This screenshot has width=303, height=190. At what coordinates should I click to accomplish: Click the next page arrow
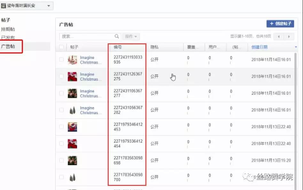[288, 36]
